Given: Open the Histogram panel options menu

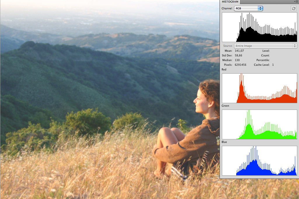Looking at the screenshot, I should pyautogui.click(x=297, y=2).
